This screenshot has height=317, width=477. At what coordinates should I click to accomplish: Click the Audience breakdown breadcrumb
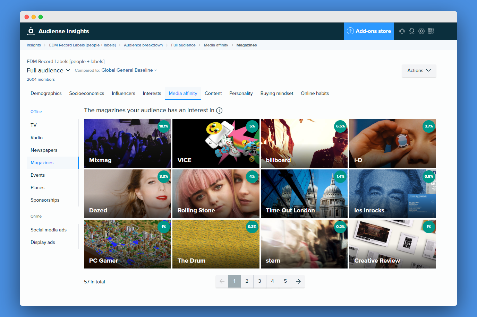143,45
